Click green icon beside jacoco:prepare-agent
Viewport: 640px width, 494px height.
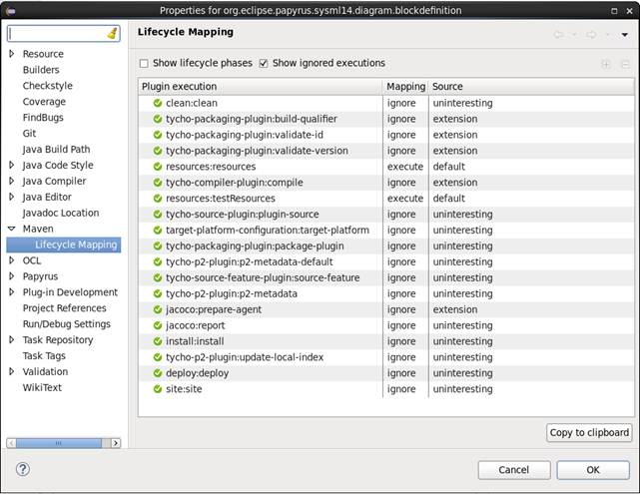coord(158,310)
